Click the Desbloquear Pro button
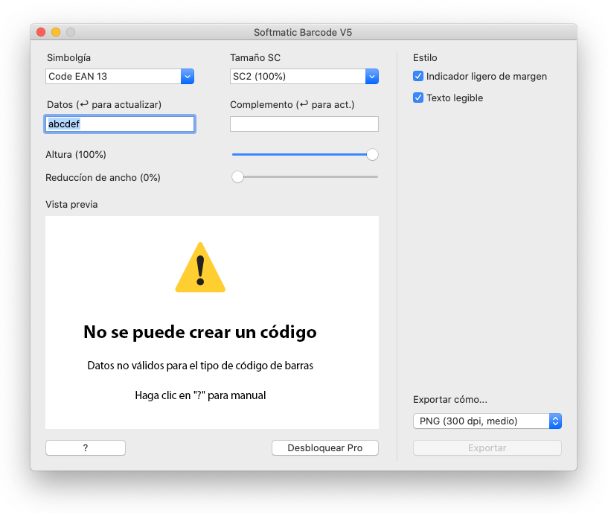This screenshot has height=513, width=608. 324,448
